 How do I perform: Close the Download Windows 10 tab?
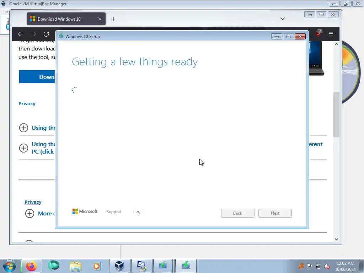100,19
